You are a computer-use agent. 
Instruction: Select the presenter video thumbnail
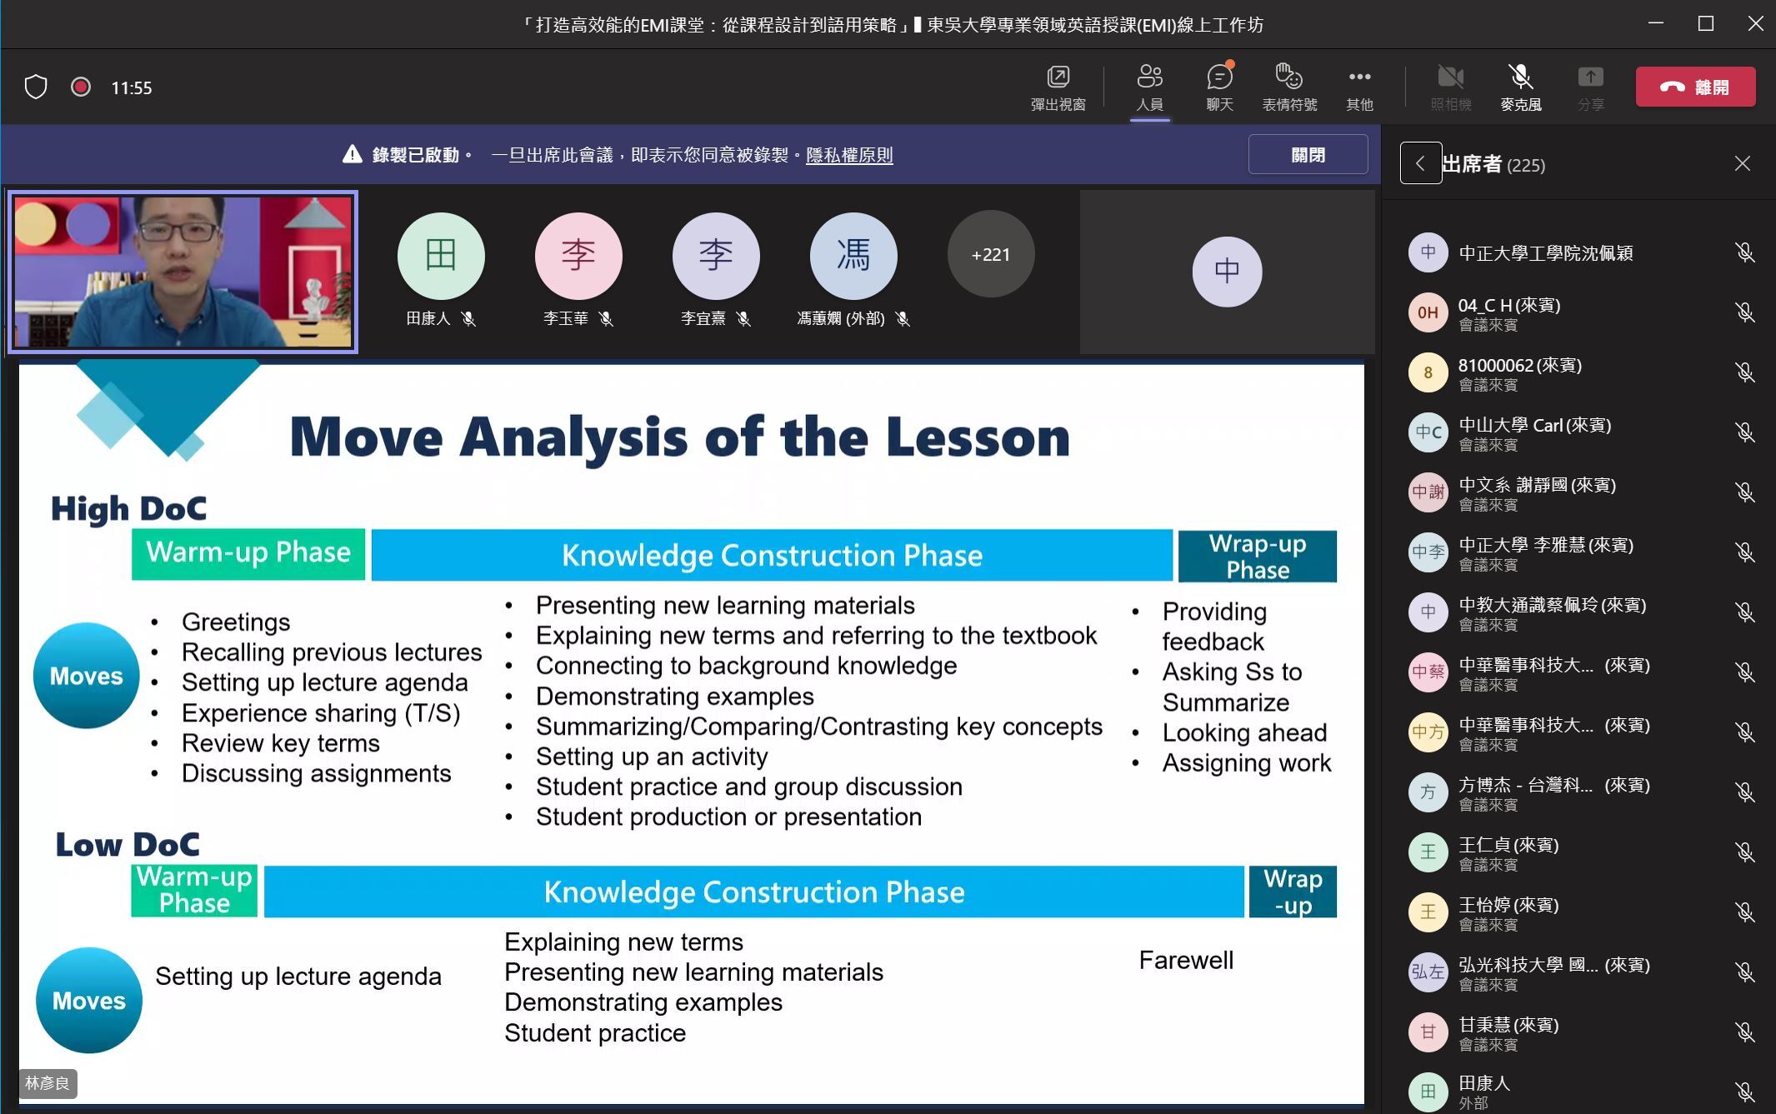click(183, 272)
